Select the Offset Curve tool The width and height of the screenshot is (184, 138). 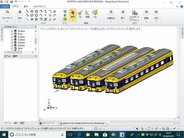50,15
